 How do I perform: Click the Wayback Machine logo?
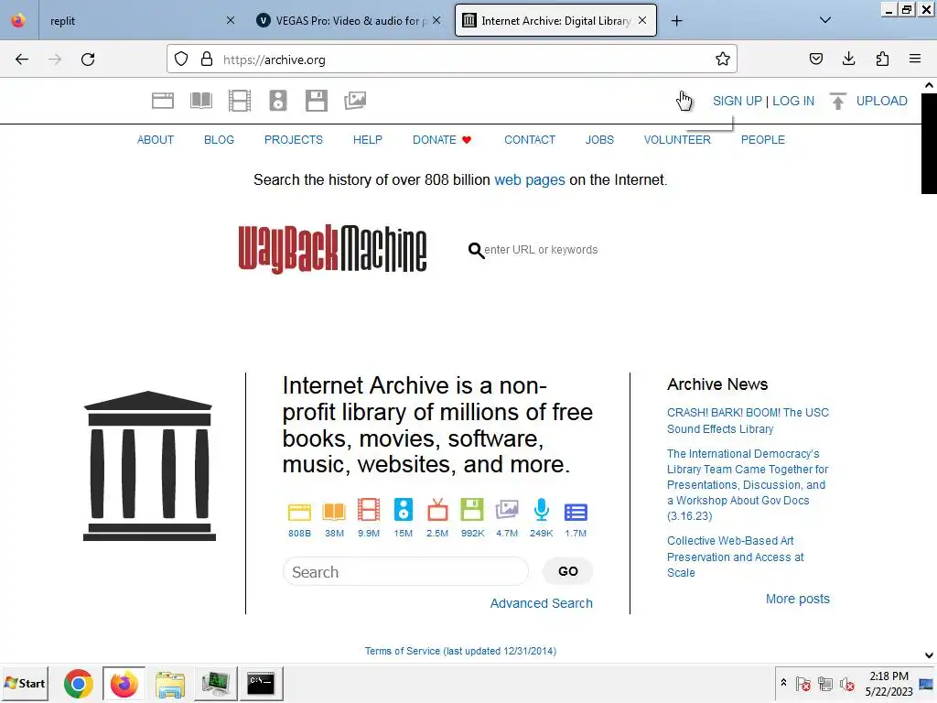click(332, 249)
